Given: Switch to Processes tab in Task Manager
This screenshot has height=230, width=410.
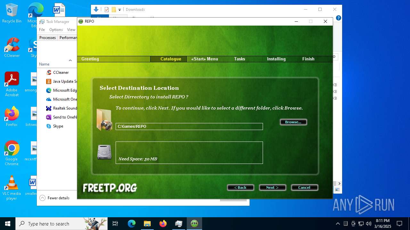Looking at the screenshot, I should (47, 38).
